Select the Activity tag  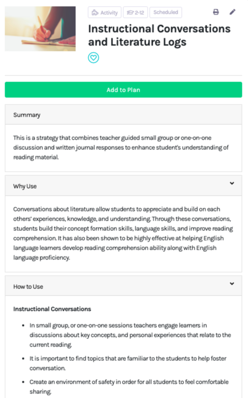click(104, 12)
